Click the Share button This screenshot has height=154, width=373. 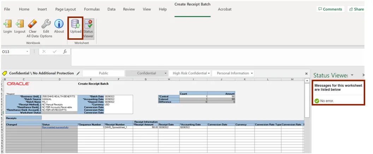[356, 9]
